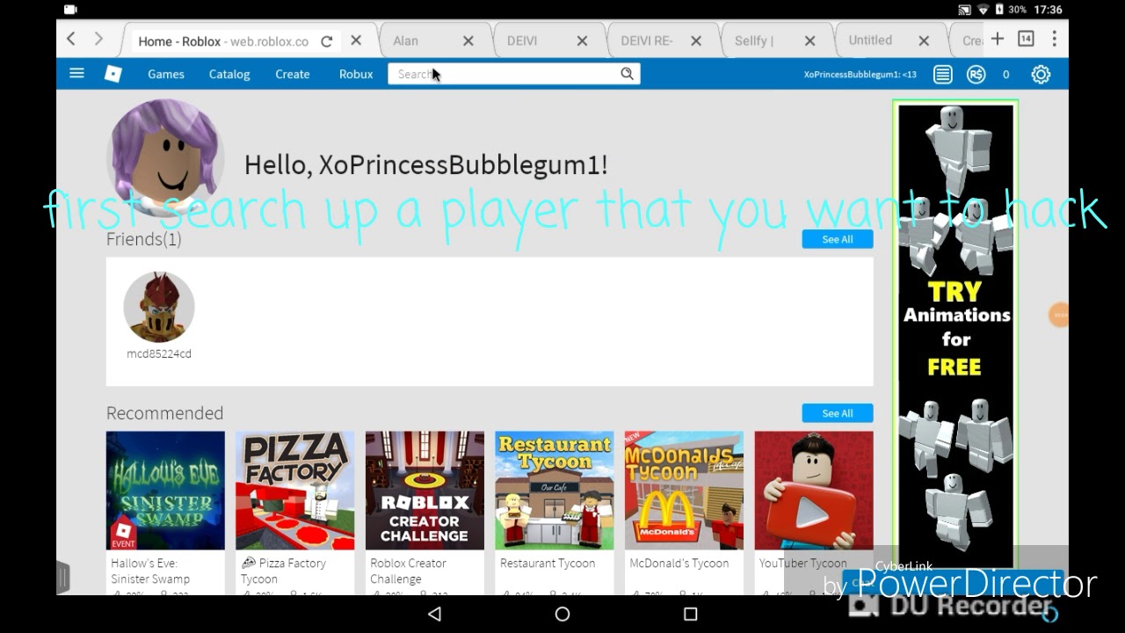Close the DEIVI RE- tab
The height and width of the screenshot is (633, 1125).
pyautogui.click(x=696, y=40)
